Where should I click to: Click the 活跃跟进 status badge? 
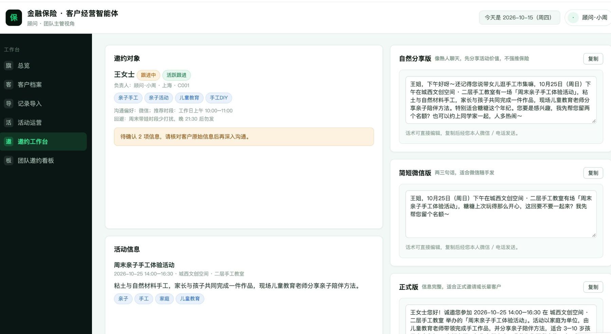177,75
